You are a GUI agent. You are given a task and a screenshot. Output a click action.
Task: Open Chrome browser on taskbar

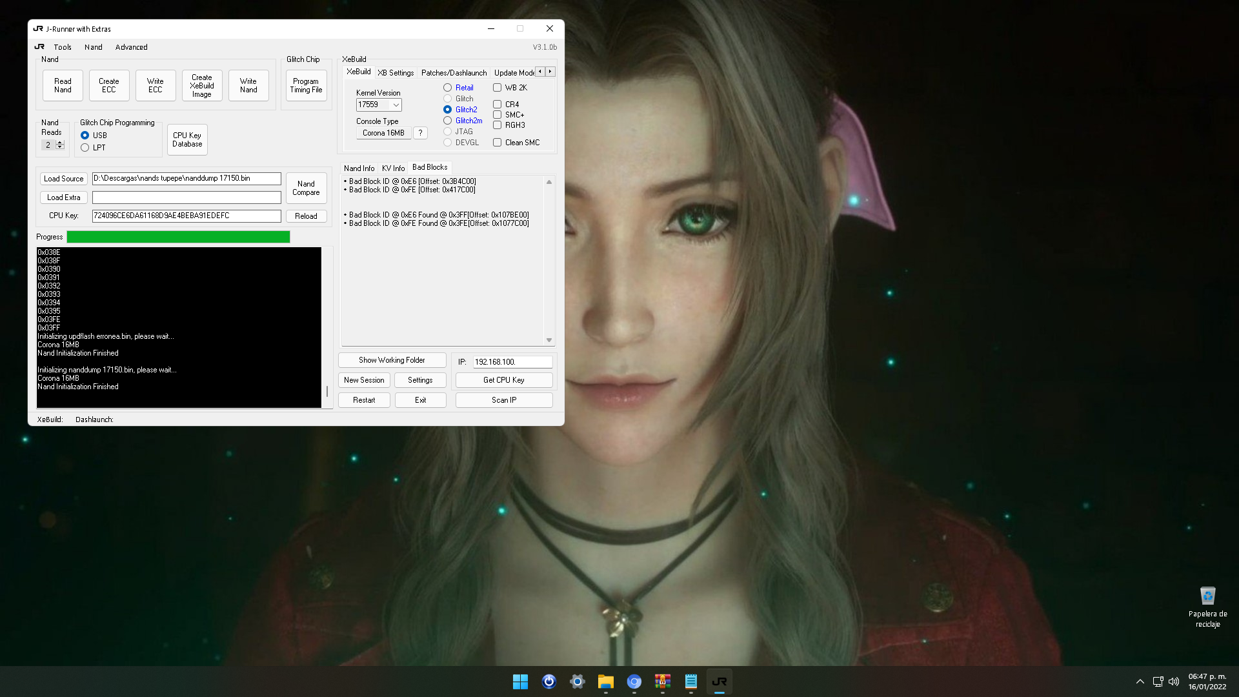pos(634,682)
